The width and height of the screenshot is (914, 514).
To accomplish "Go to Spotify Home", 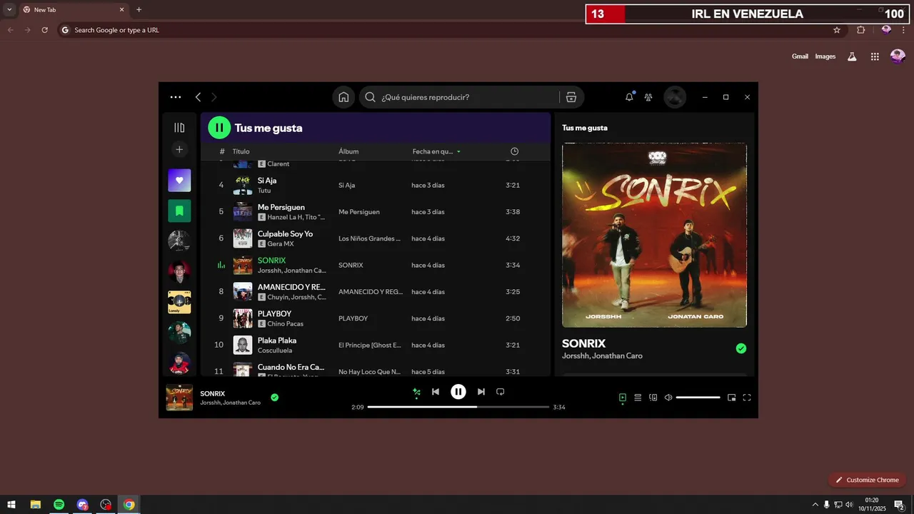I will point(343,97).
